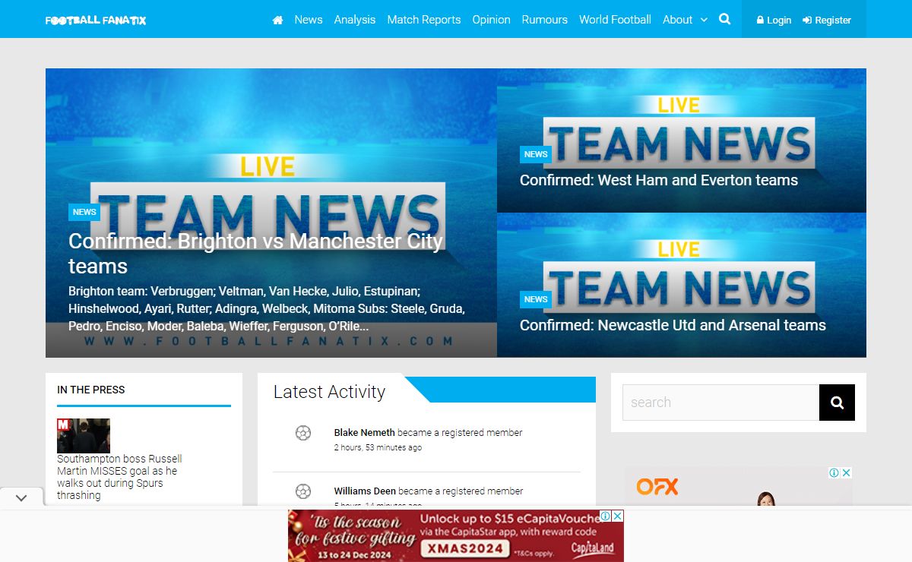The height and width of the screenshot is (562, 912).
Task: Click the IN THE PRESS heading
Action: tap(91, 390)
